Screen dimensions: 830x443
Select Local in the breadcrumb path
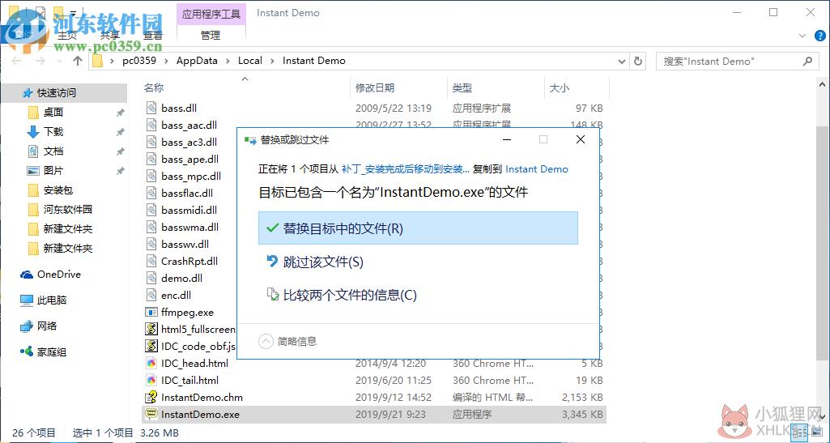(250, 61)
